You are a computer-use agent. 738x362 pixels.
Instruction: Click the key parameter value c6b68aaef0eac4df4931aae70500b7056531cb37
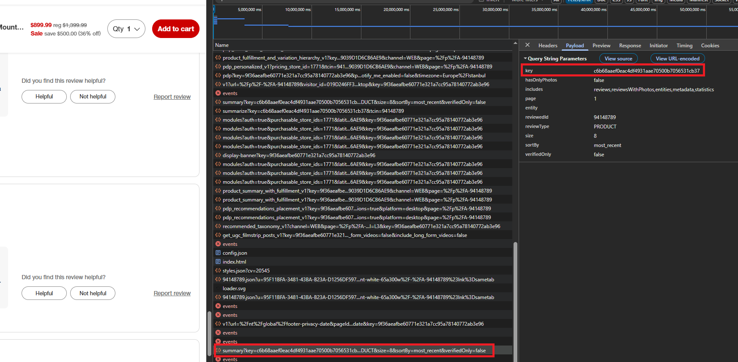coord(647,71)
